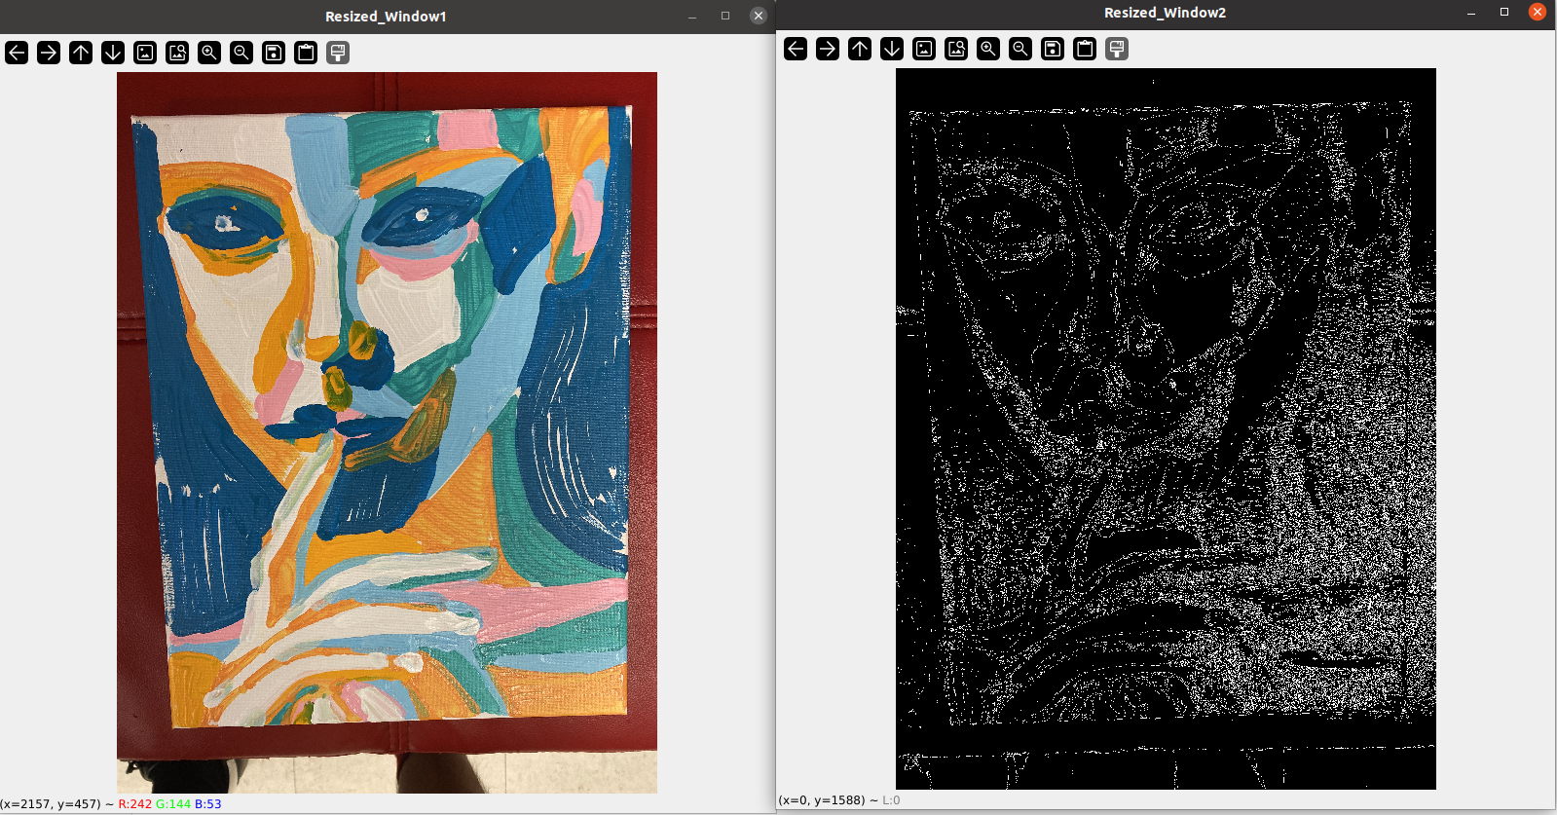Open display properties in Resized_Window2
This screenshot has width=1557, height=815.
click(1117, 49)
